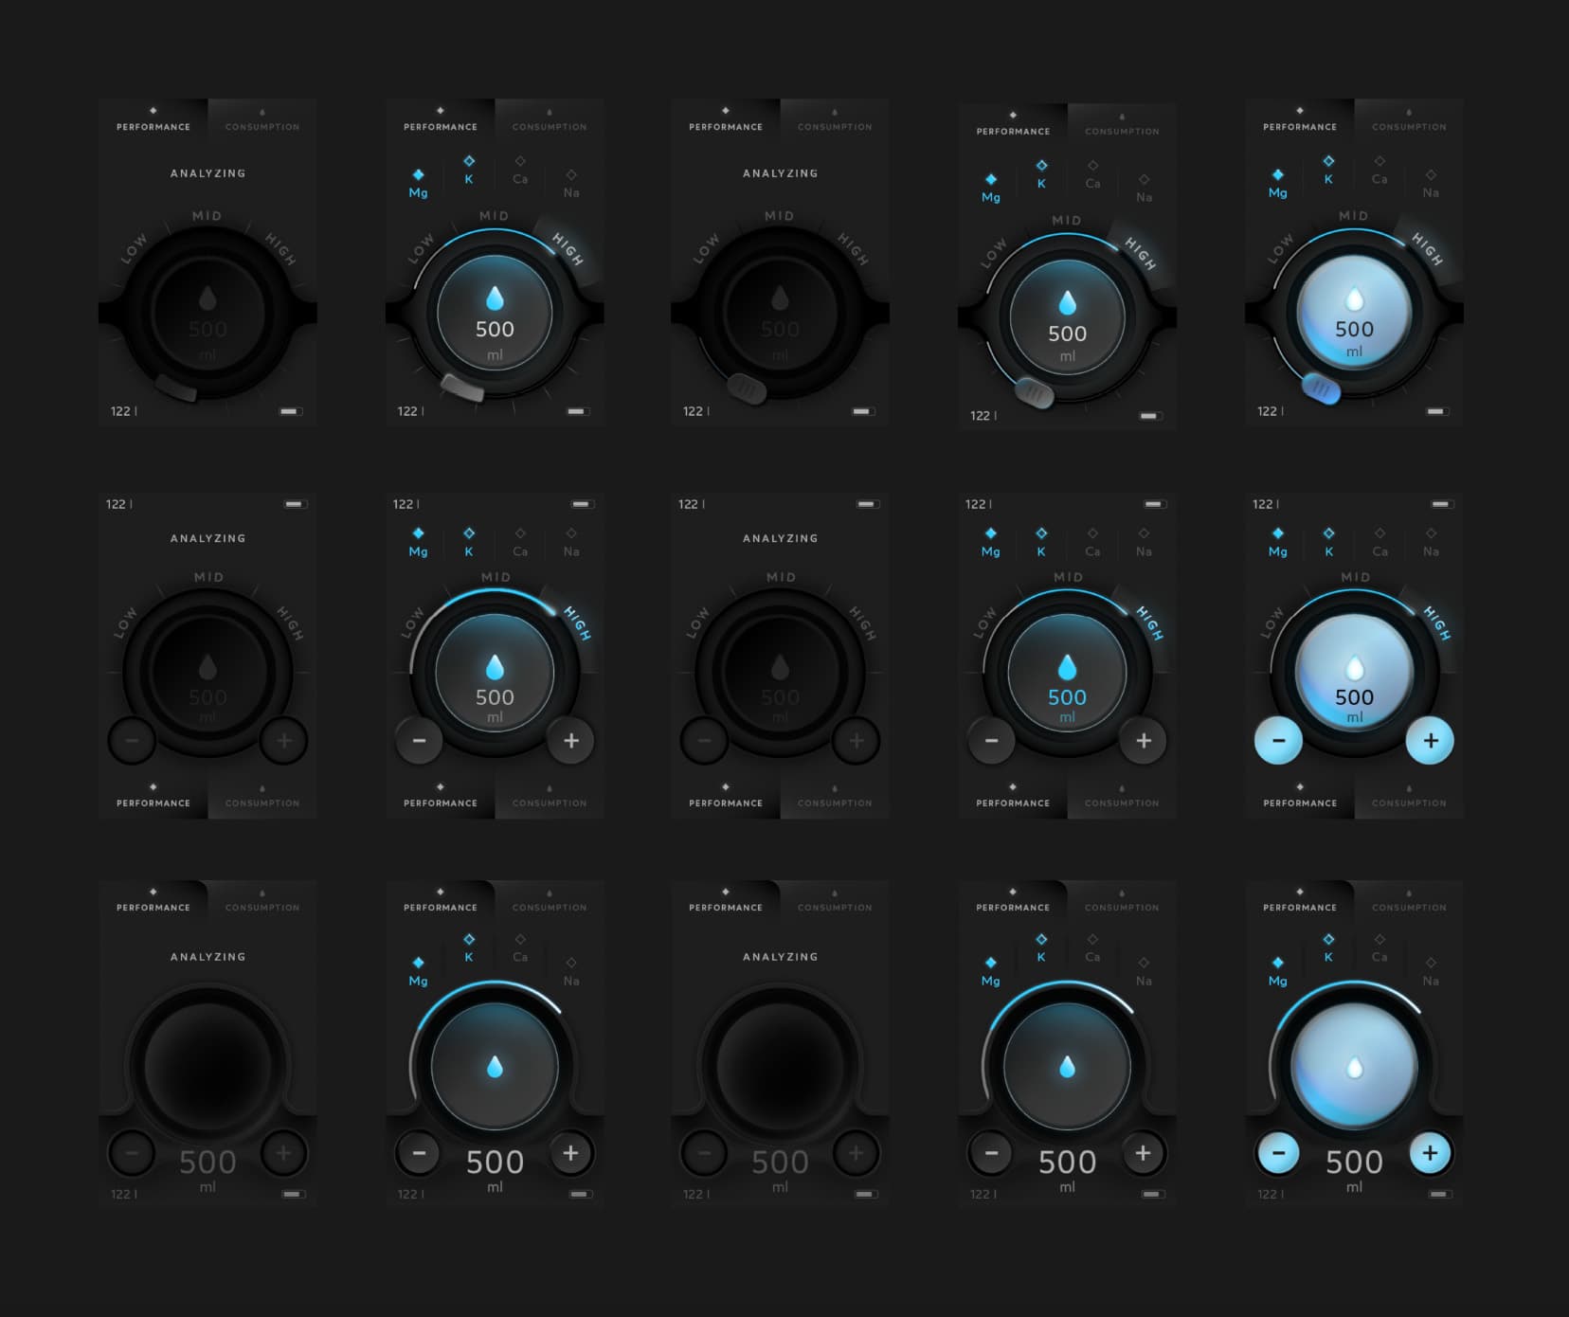Click the light-blue plus button in the bottom-right panel
Viewport: 1569px width, 1317px height.
1431,1153
